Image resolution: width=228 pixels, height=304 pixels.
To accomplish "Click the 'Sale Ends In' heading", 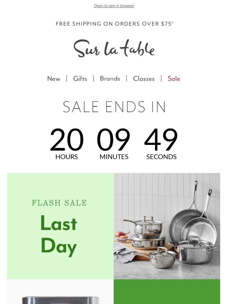I will pyautogui.click(x=114, y=107).
